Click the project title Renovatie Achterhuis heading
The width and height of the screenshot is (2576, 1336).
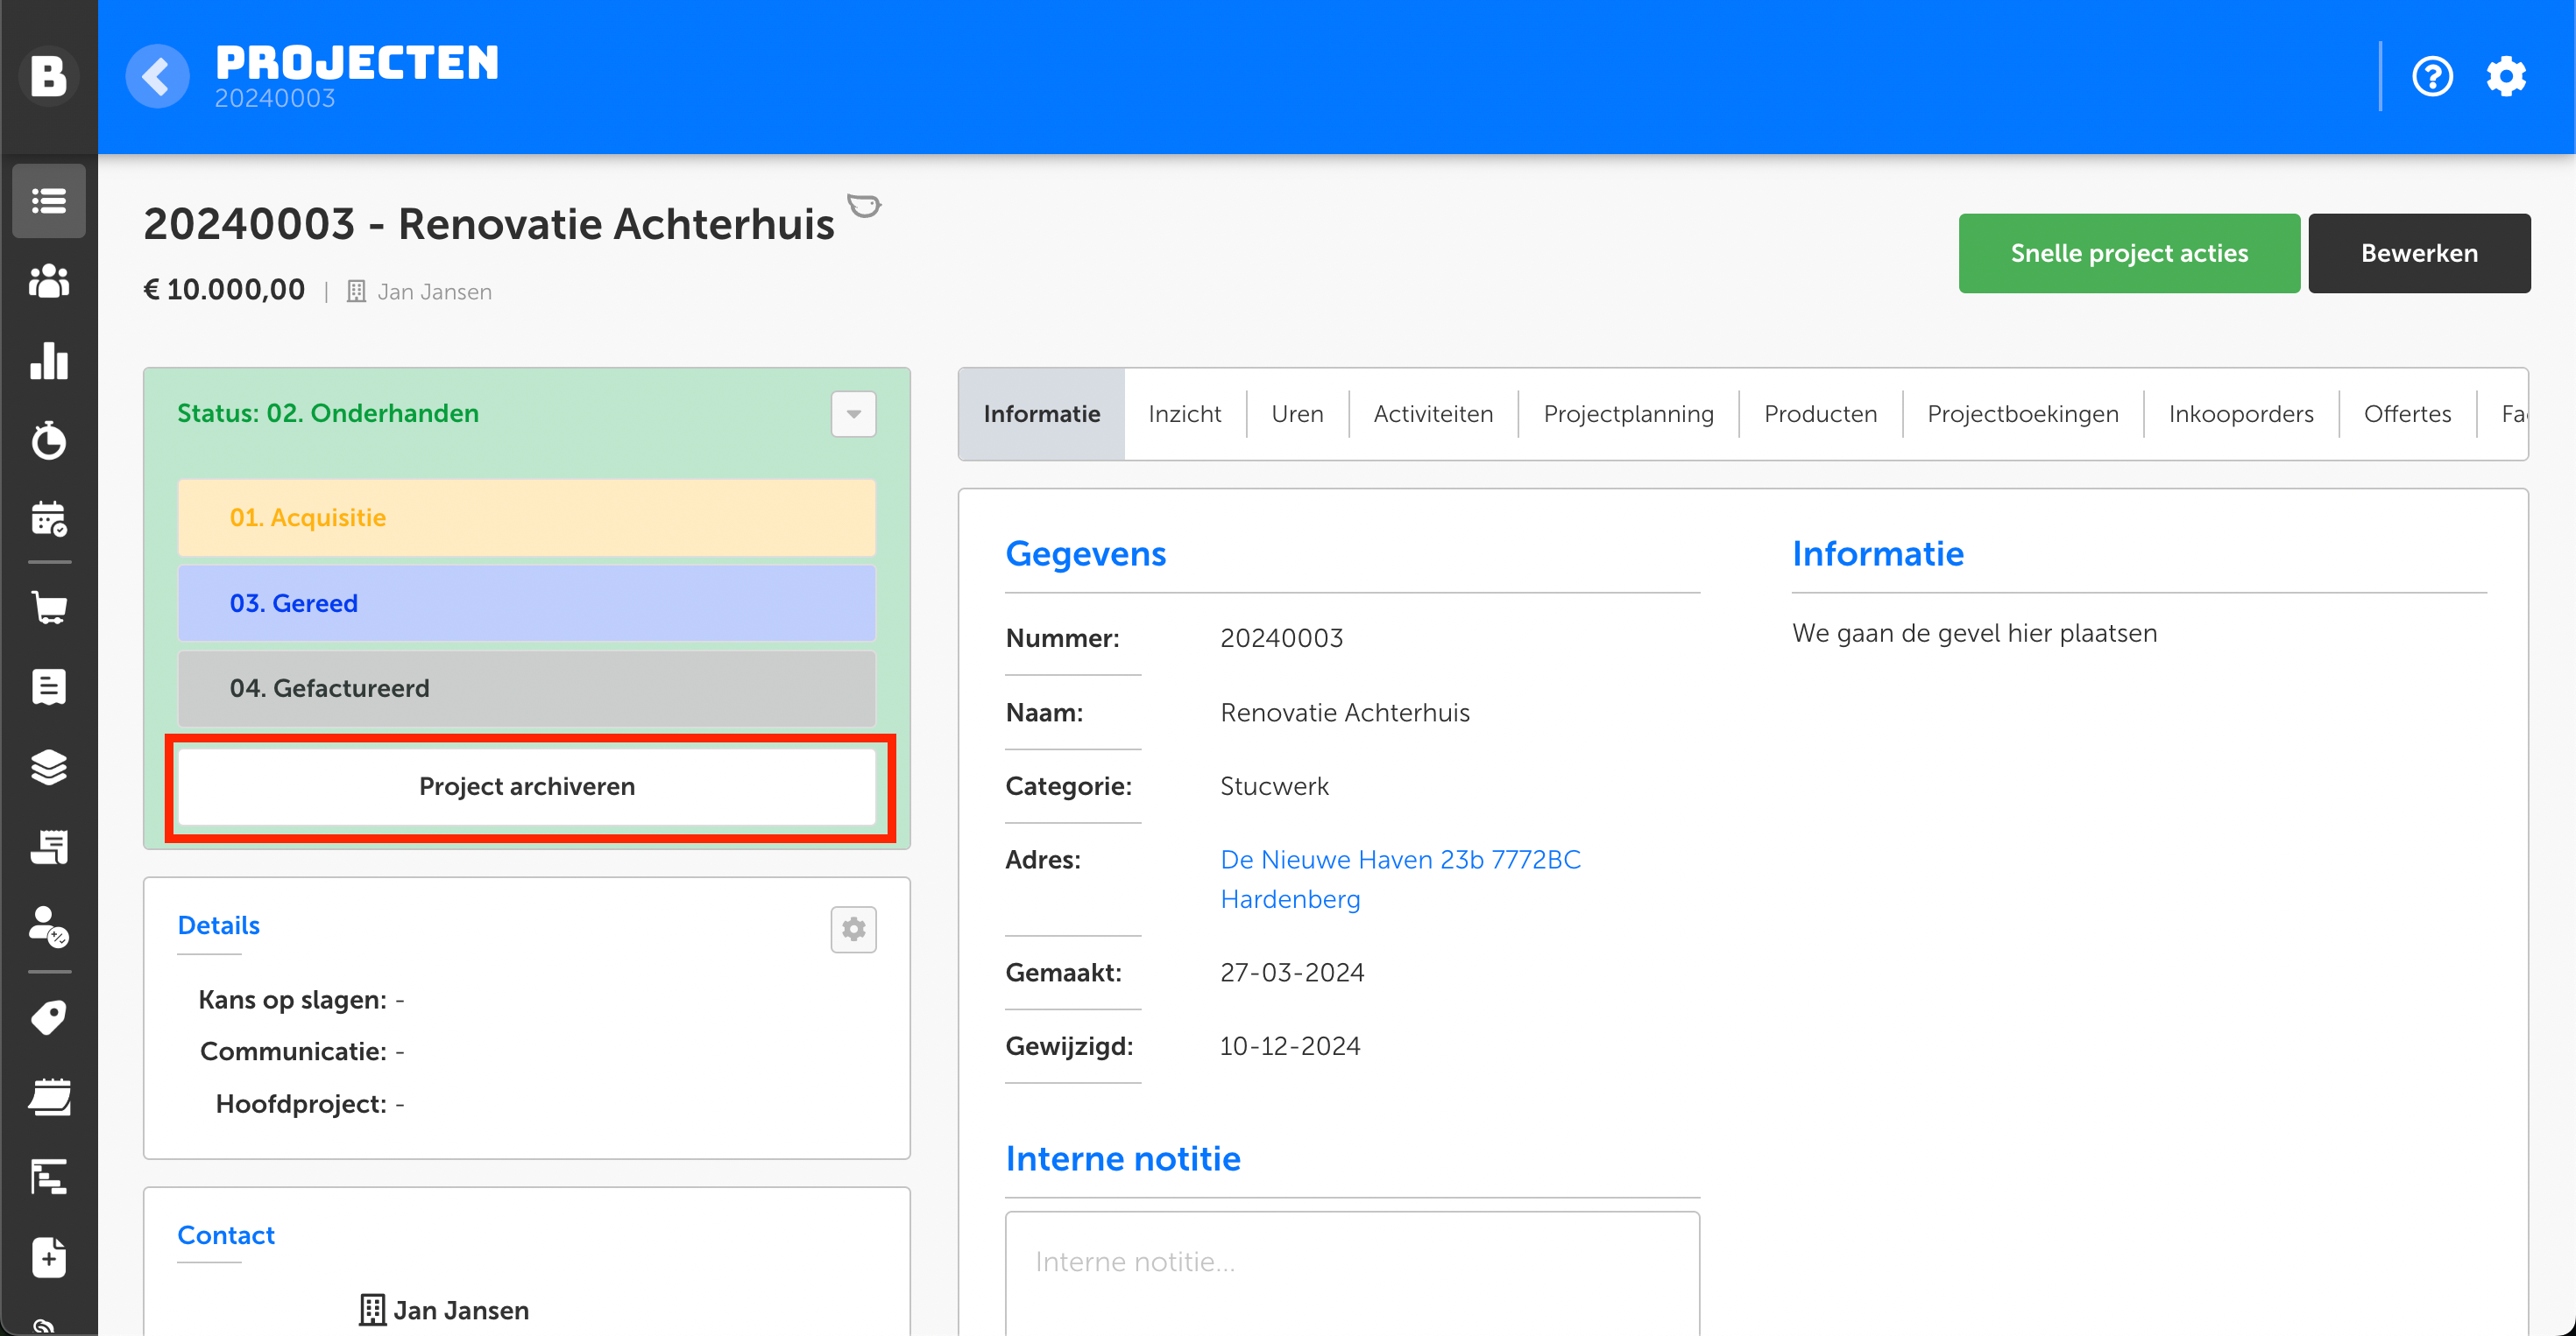(x=489, y=224)
